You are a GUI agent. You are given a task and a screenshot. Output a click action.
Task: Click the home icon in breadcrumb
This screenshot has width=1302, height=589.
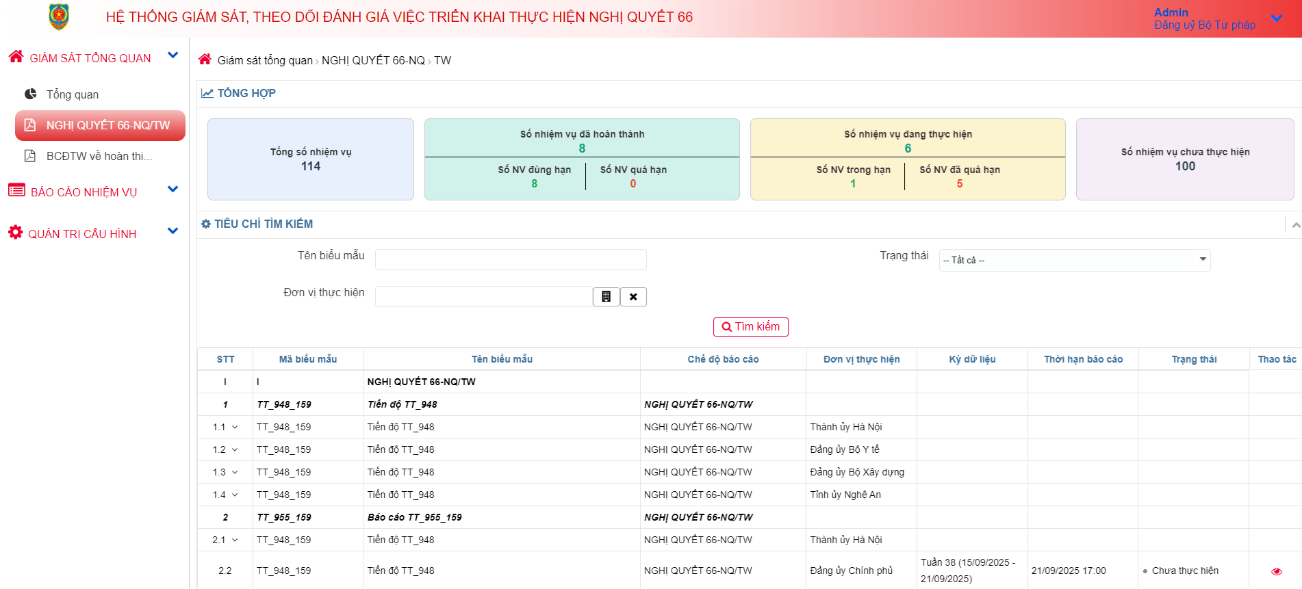pos(205,60)
